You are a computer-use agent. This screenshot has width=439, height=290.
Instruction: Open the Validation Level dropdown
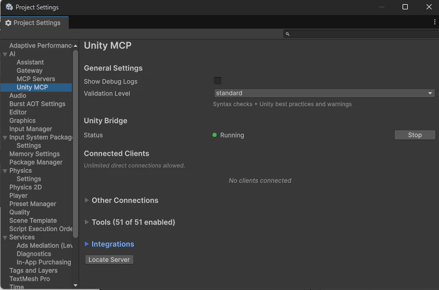(x=324, y=93)
